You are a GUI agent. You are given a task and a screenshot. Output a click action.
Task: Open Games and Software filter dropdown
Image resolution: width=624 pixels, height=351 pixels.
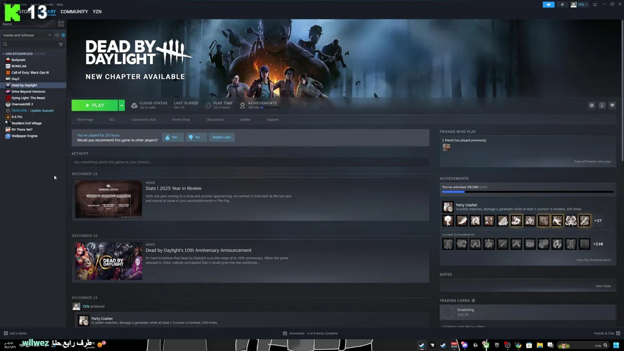pyautogui.click(x=27, y=35)
